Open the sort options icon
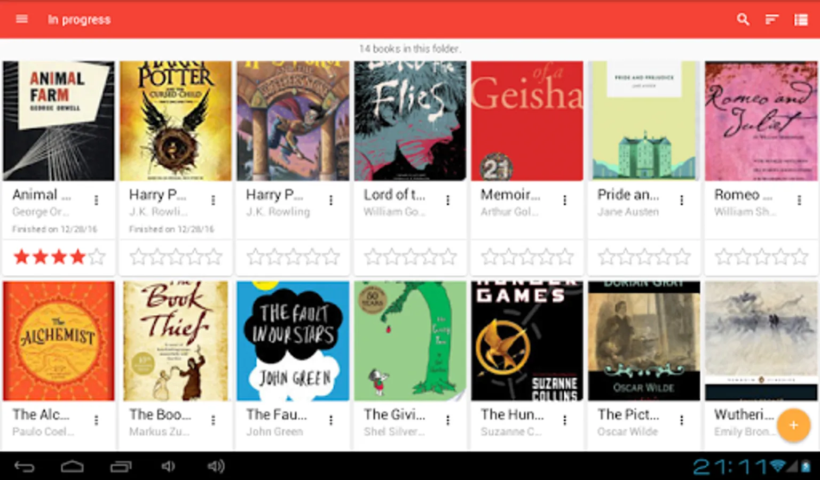The image size is (820, 480). pyautogui.click(x=771, y=20)
